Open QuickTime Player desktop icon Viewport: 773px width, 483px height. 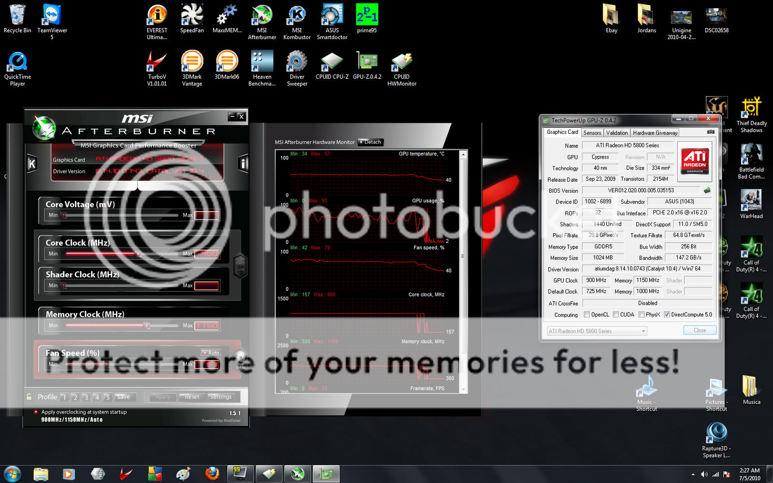[x=17, y=69]
